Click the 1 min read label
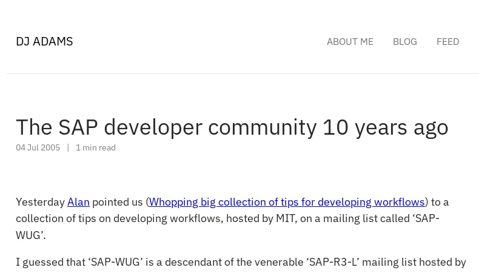Image resolution: width=485 pixels, height=273 pixels. click(x=96, y=147)
